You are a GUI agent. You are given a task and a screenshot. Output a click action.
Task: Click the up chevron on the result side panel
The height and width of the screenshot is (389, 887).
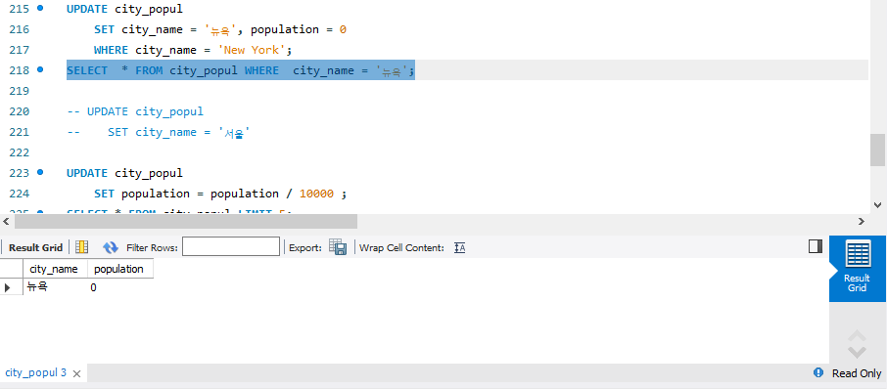pyautogui.click(x=858, y=335)
